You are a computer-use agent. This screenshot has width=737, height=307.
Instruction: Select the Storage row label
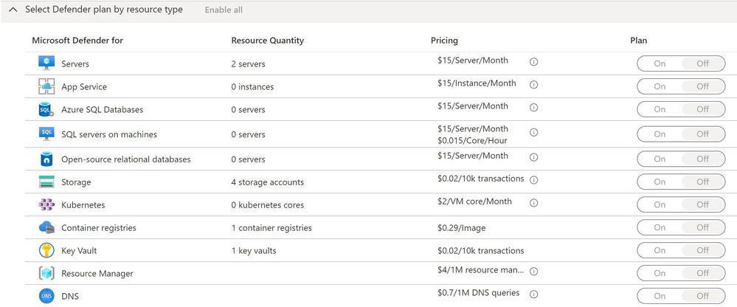pos(76,182)
